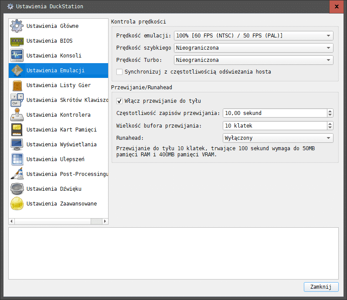Viewport: 347px width, 300px height.
Task: Increase Wielkość bufora przewijania with up arrow
Action: point(330,124)
